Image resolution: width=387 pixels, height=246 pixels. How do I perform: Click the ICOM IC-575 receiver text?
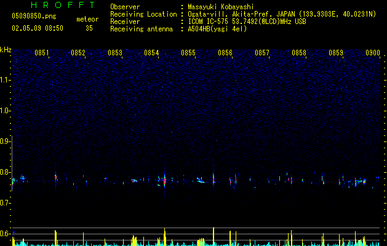247,22
